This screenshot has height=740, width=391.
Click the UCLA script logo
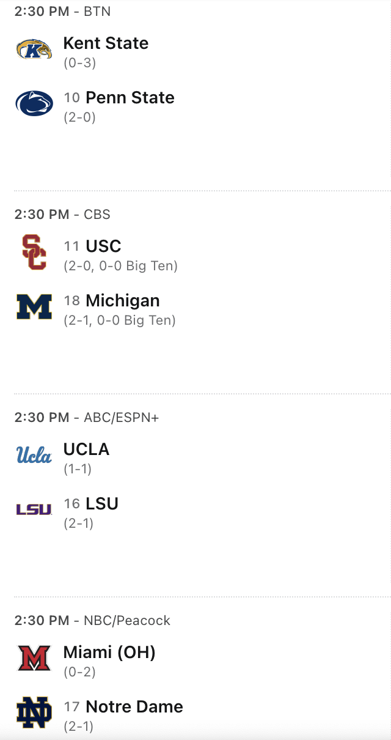(34, 455)
